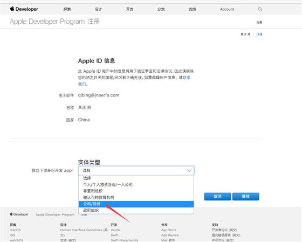Open 许可协议 footer link
The height and width of the screenshot is (242, 302).
click(223, 240)
